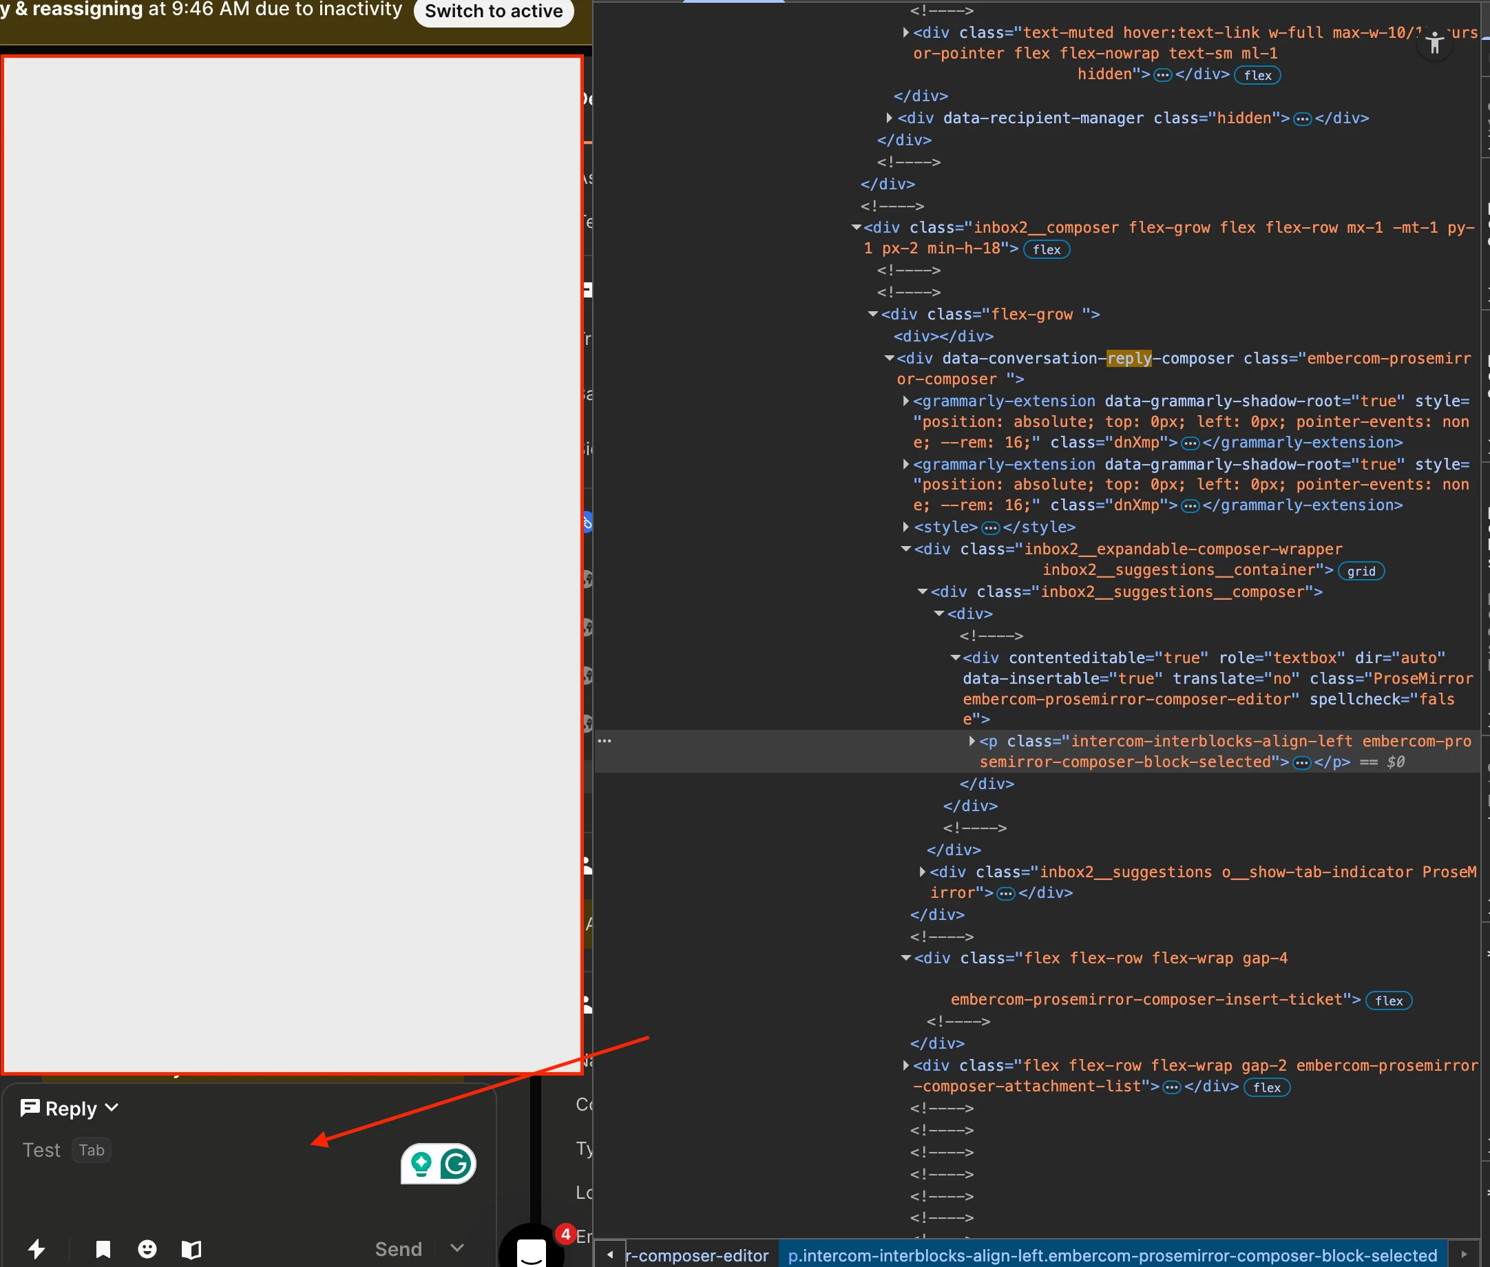This screenshot has width=1490, height=1267.
Task: Open the emoji picker in composer
Action: pos(147,1249)
